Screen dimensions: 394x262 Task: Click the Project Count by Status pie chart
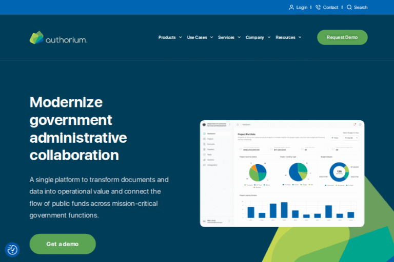coord(258,172)
